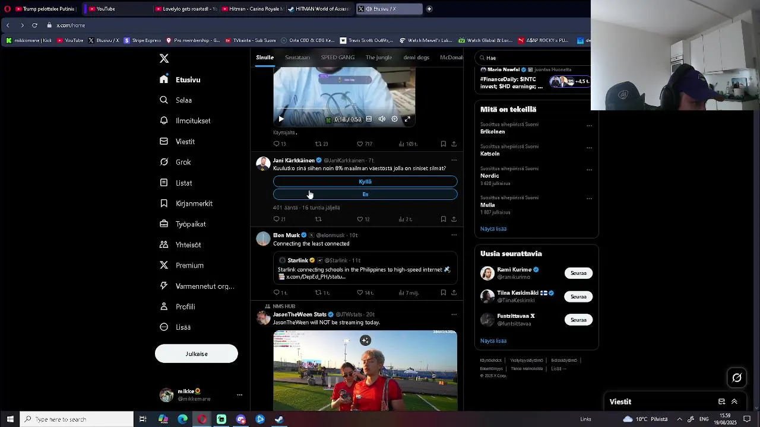The height and width of the screenshot is (427, 760).
Task: Open Listat in the sidebar
Action: [176, 183]
